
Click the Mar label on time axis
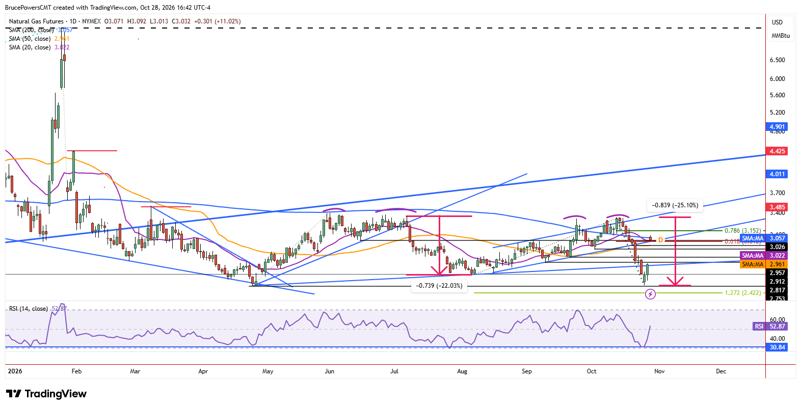coord(135,371)
